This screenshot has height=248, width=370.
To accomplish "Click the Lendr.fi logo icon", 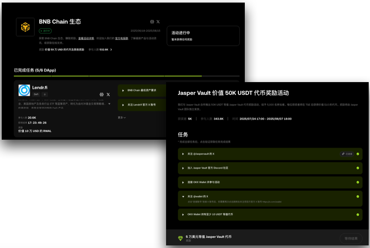I will 24,90.
